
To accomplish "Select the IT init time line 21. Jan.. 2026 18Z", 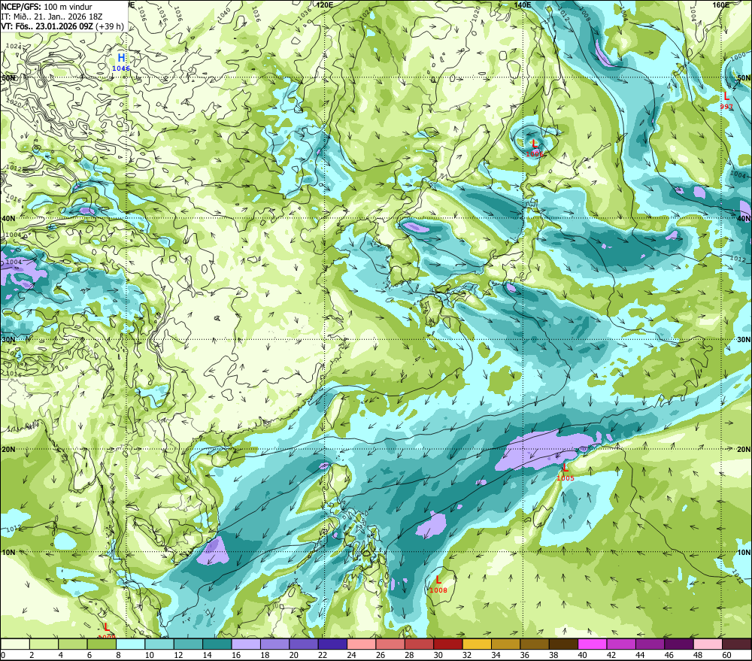I will coord(52,17).
